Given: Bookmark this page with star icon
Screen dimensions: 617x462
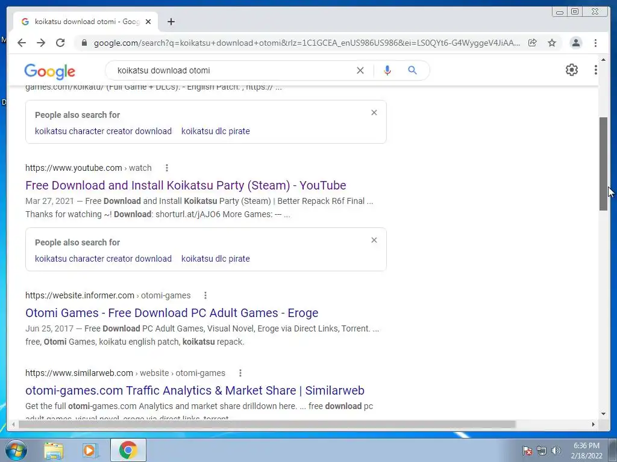Looking at the screenshot, I should (x=552, y=43).
